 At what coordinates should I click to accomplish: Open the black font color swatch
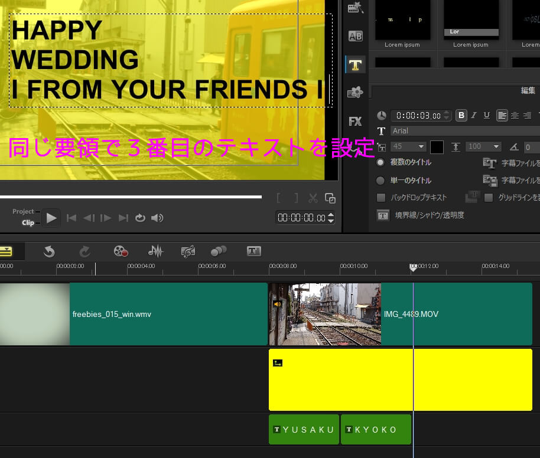tap(437, 147)
